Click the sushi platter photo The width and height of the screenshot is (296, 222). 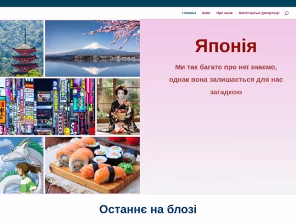(x=92, y=165)
